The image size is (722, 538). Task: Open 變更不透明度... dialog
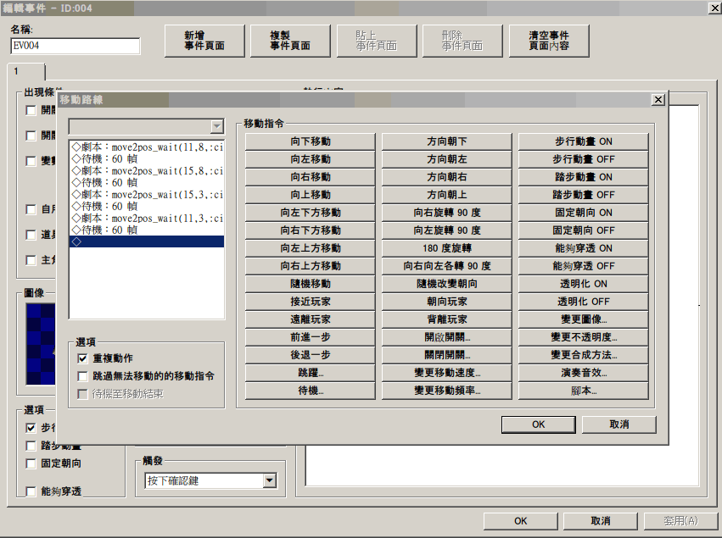(x=584, y=337)
